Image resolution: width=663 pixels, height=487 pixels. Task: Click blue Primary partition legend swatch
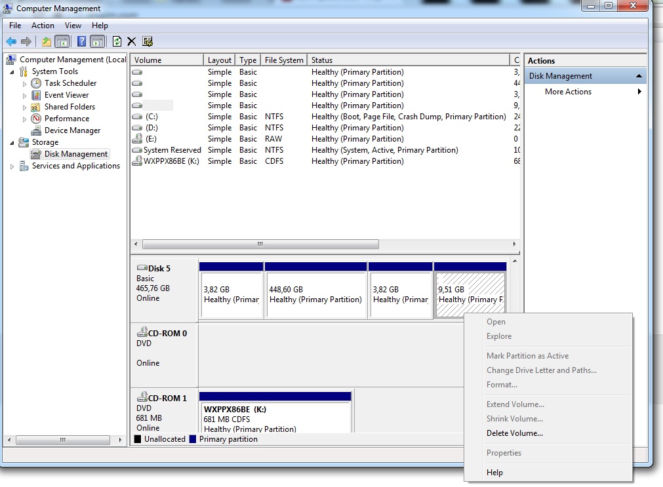193,439
